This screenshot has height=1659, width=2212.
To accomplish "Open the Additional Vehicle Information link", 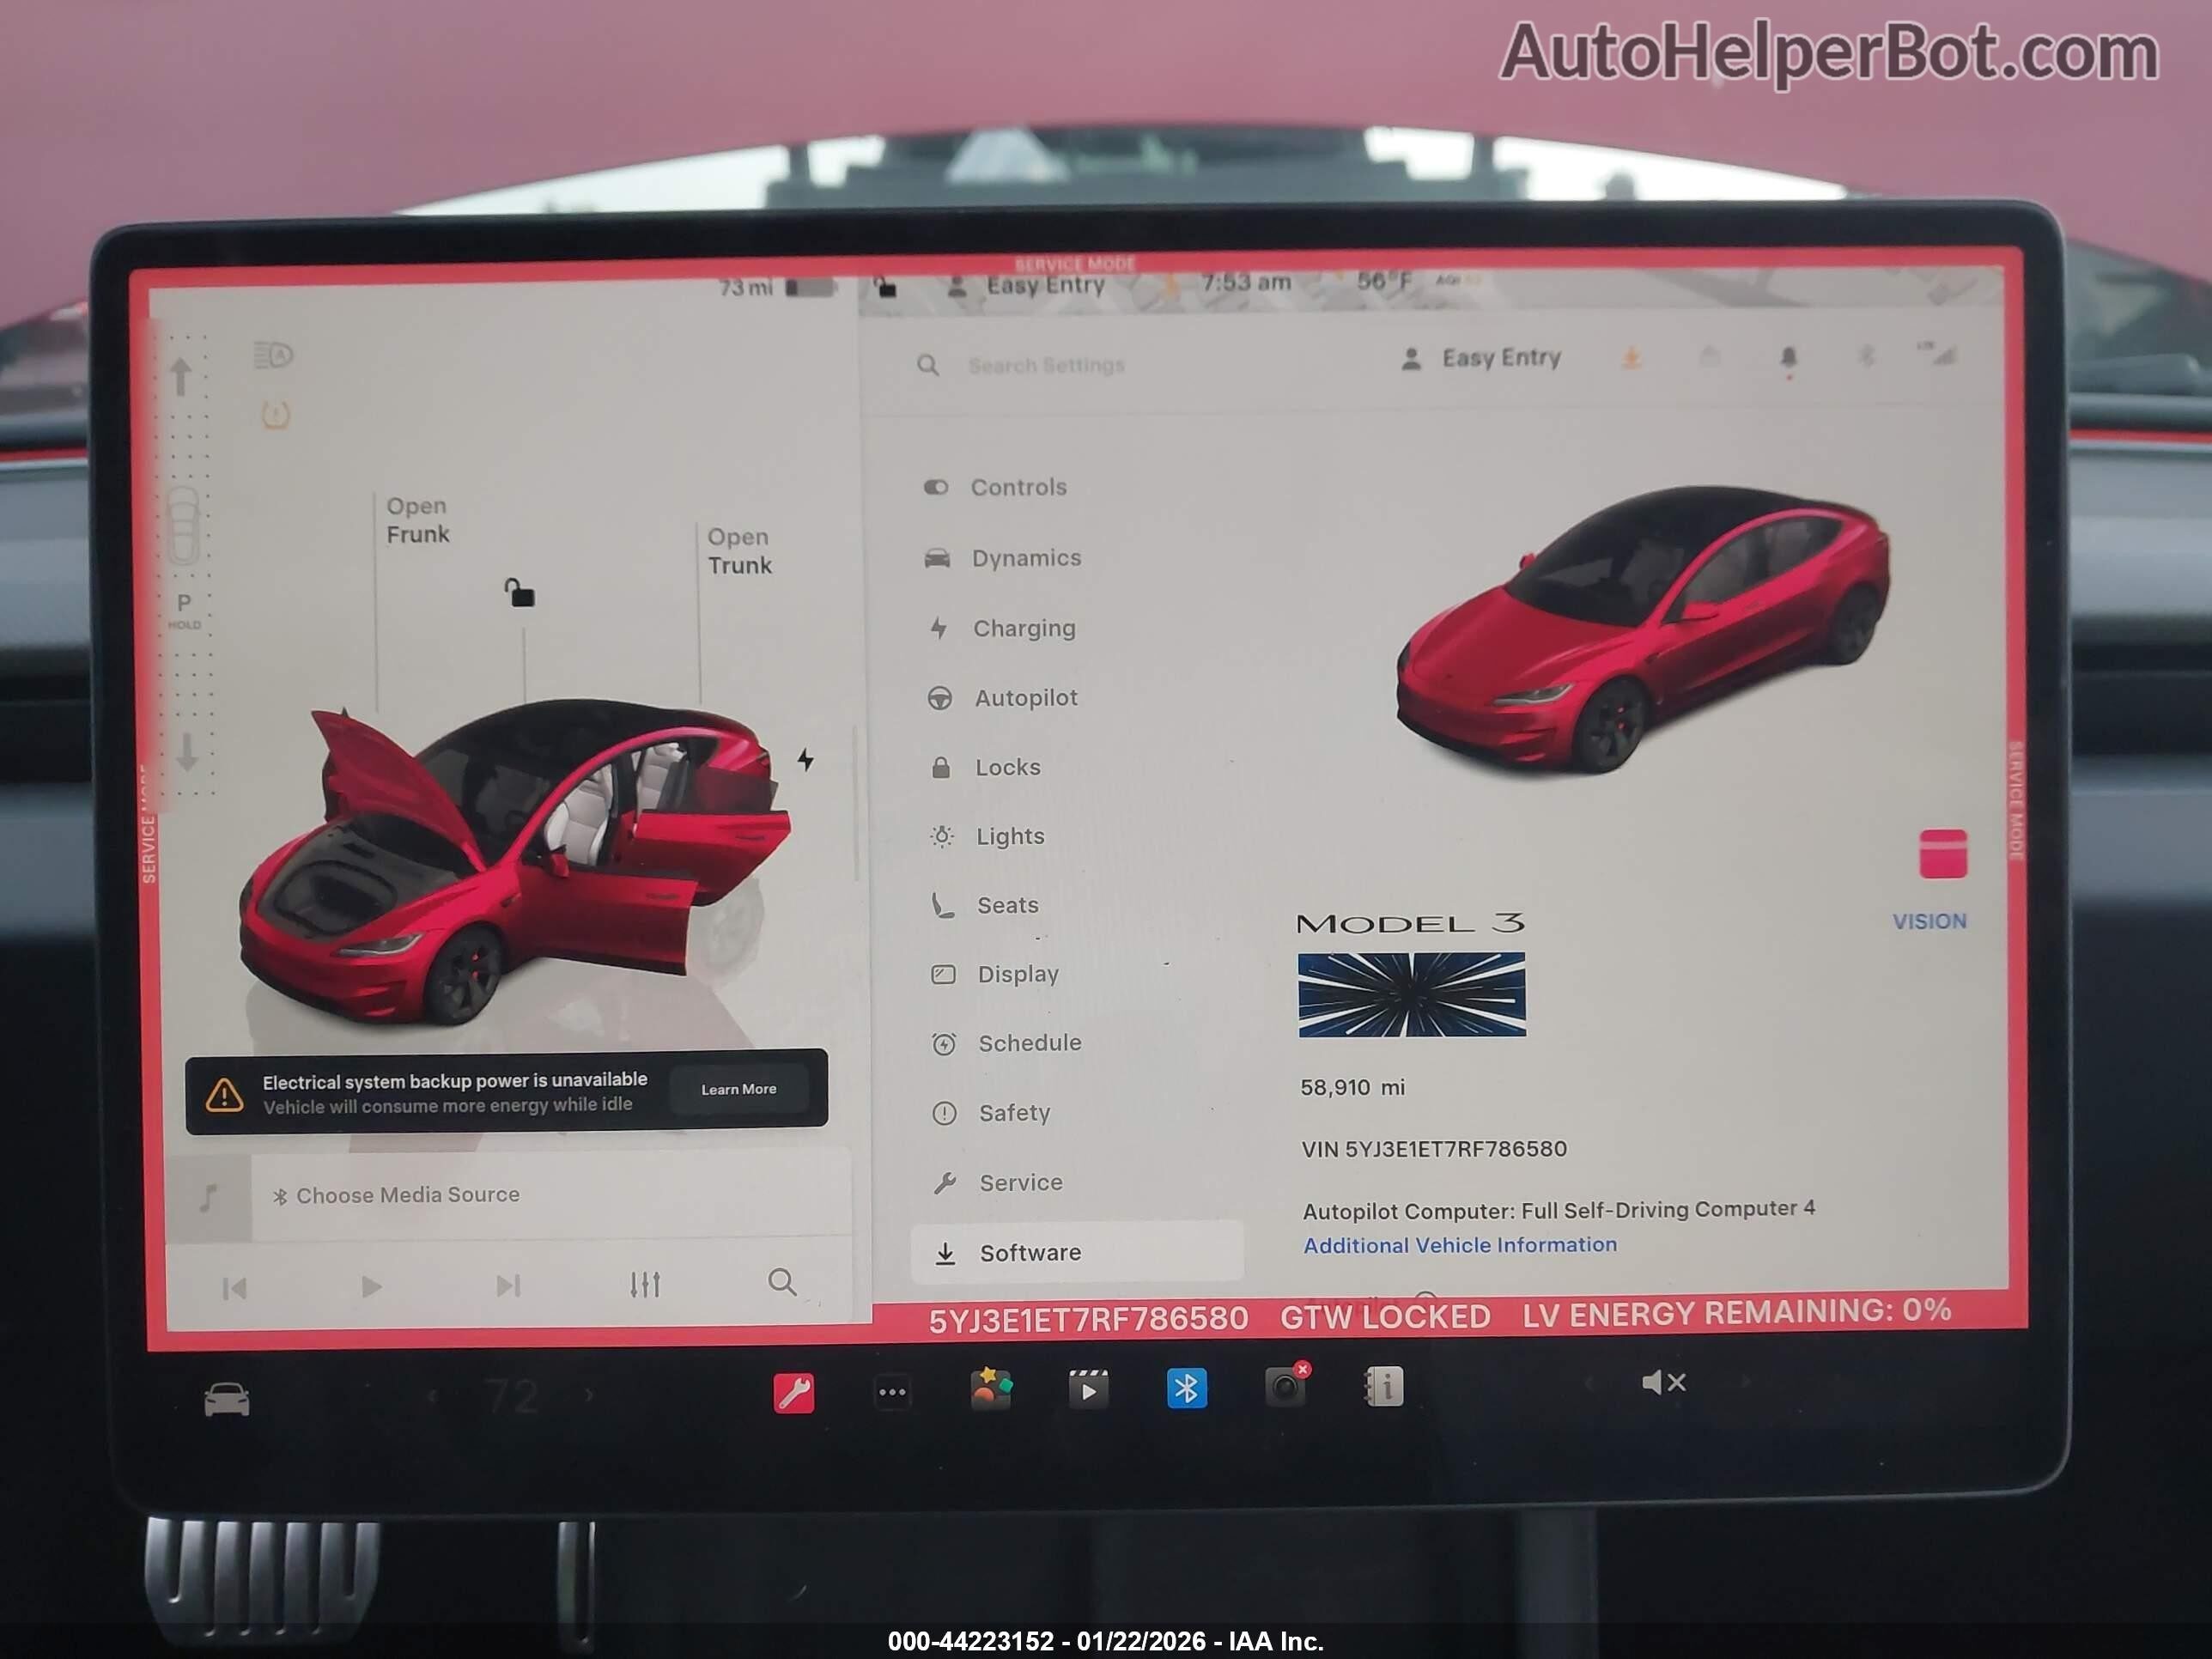I will (x=1459, y=1245).
